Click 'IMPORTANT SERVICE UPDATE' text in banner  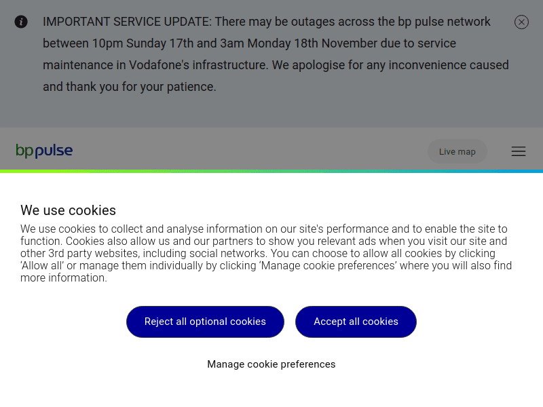(127, 22)
